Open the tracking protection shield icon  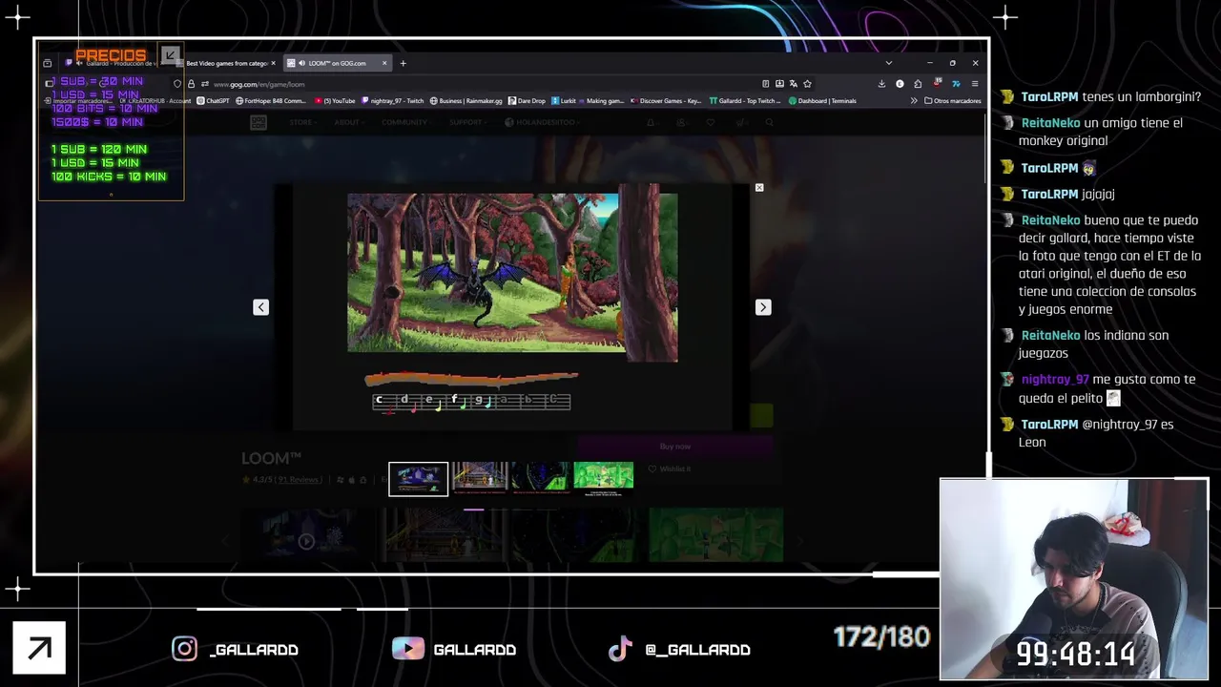coord(177,84)
